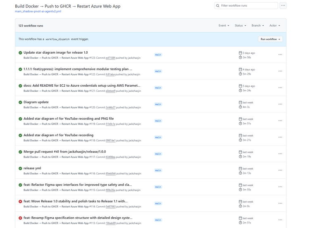Click main branch label on failed run #114

point(158,203)
